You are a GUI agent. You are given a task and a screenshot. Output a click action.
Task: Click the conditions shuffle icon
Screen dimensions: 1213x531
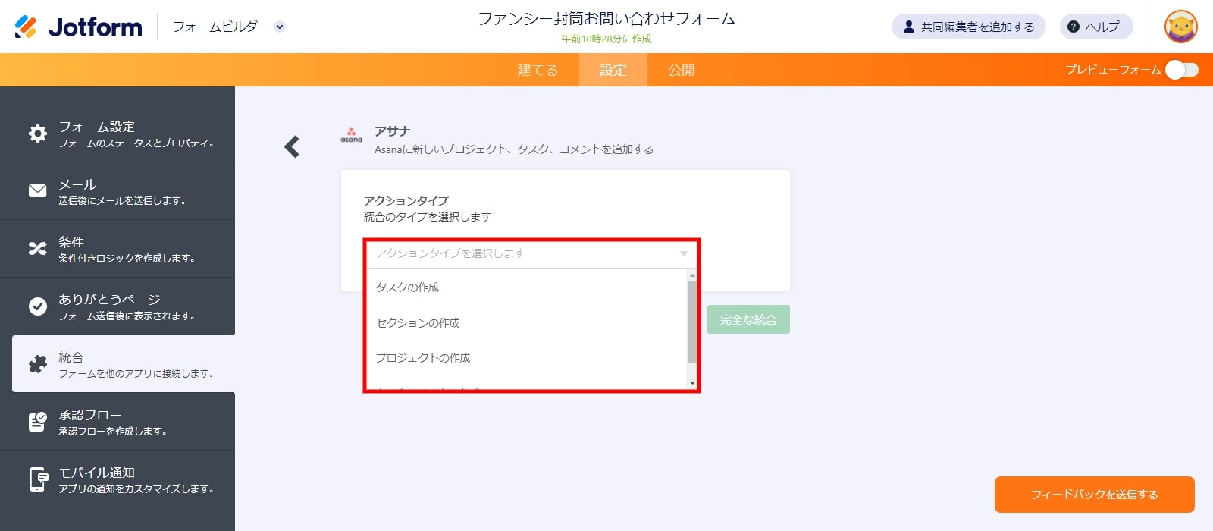tap(37, 249)
